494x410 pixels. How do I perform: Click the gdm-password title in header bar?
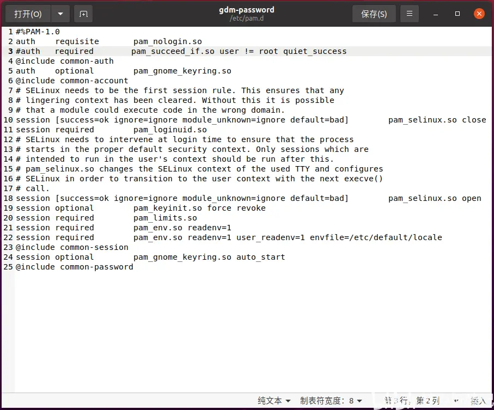tap(247, 10)
